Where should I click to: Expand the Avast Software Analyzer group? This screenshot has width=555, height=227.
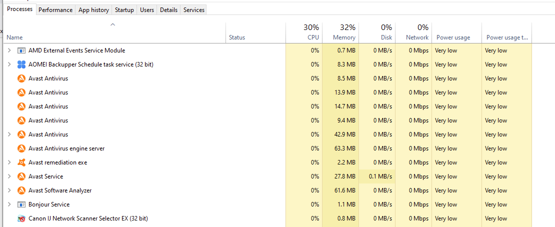click(x=9, y=190)
